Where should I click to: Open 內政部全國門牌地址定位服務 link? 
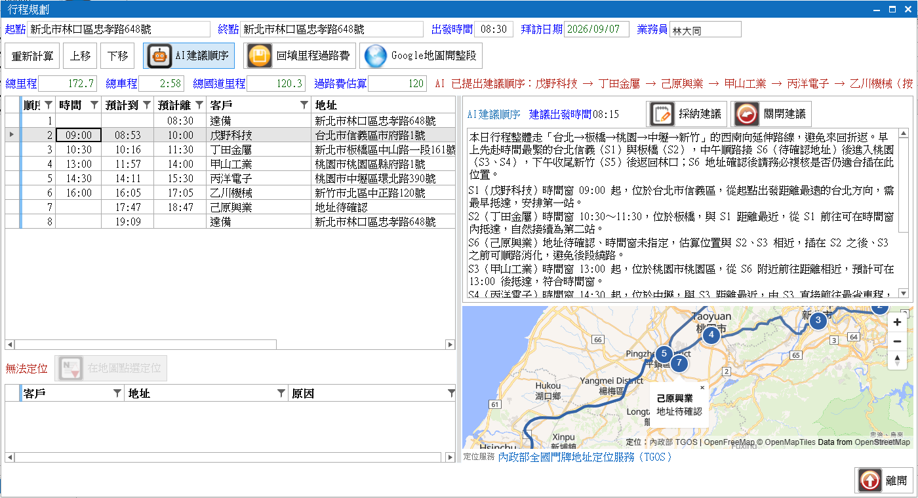click(x=586, y=457)
